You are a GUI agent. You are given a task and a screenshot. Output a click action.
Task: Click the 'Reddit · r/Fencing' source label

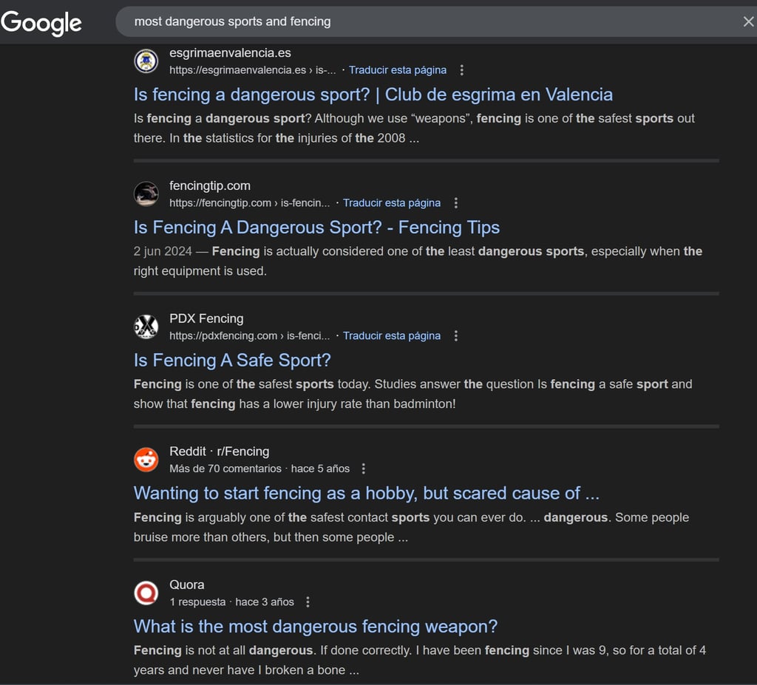[219, 451]
